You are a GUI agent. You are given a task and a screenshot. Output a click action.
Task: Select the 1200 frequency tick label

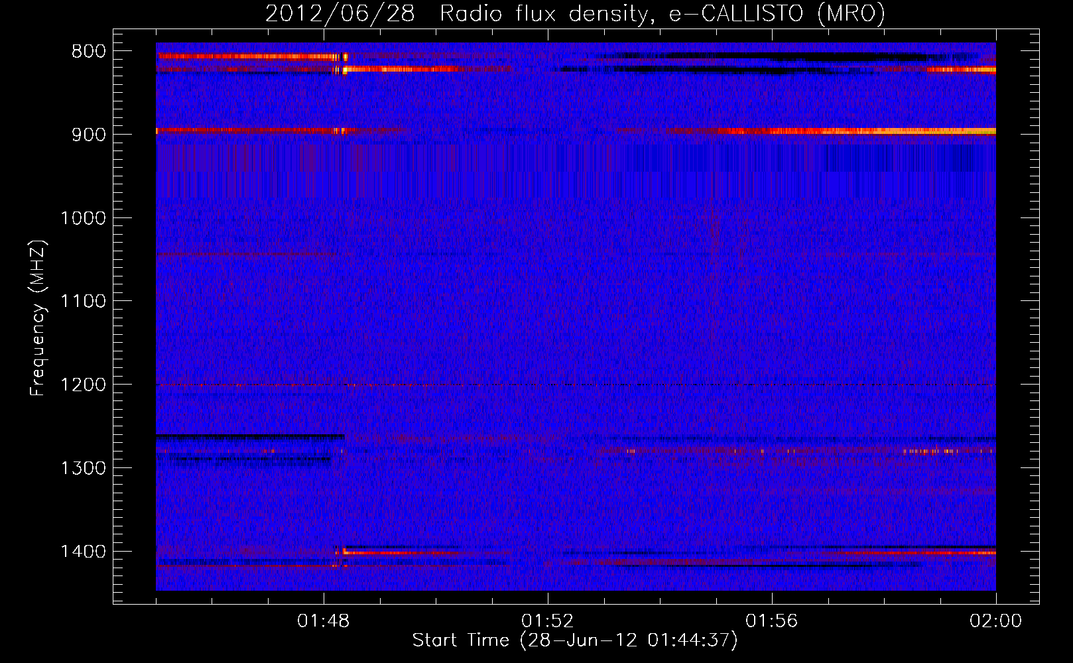[x=83, y=385]
